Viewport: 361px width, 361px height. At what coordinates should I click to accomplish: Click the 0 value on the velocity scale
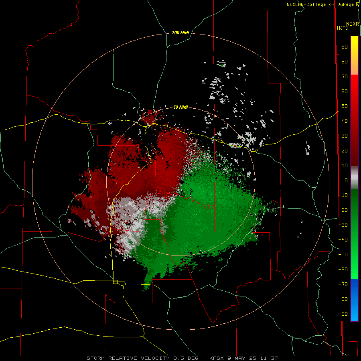pyautogui.click(x=346, y=180)
